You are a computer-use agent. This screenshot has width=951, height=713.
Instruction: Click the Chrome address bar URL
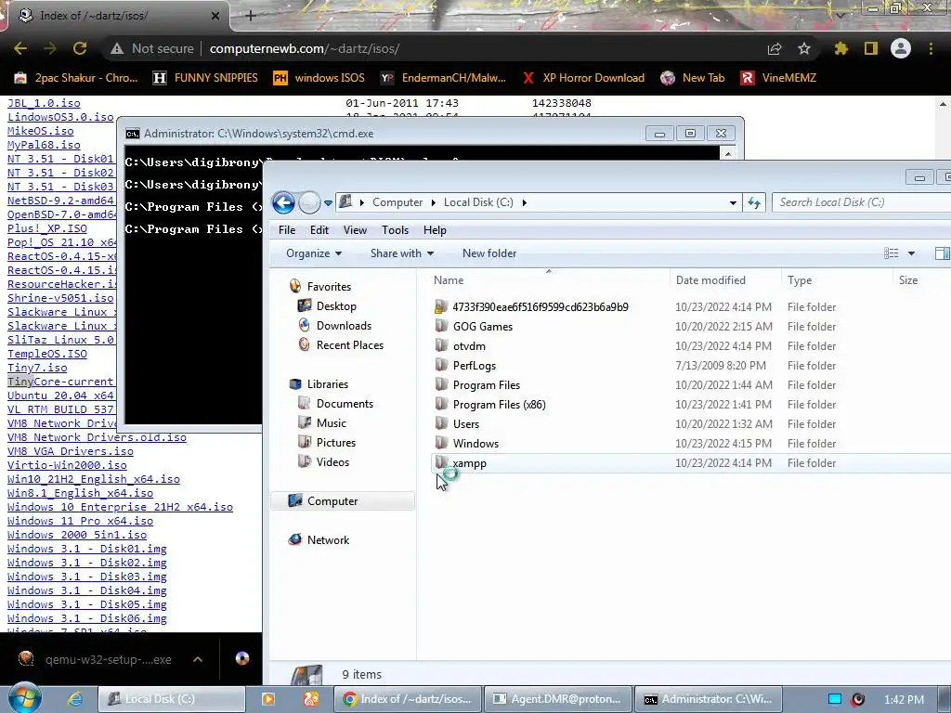(305, 48)
